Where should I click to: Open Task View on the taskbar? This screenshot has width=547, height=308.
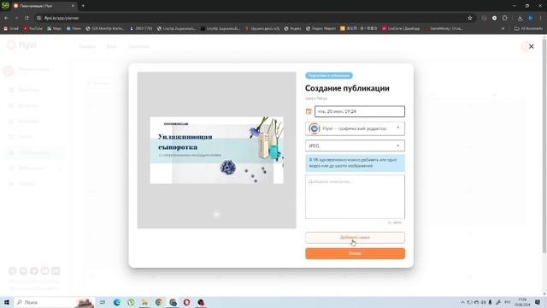[103, 302]
